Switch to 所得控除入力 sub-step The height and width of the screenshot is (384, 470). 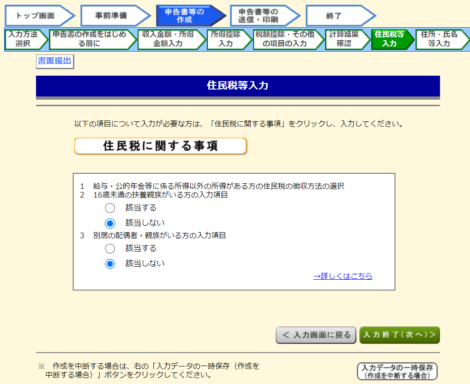pos(226,39)
